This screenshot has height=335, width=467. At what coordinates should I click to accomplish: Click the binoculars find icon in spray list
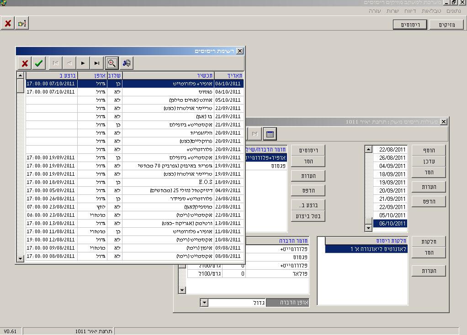(126, 63)
